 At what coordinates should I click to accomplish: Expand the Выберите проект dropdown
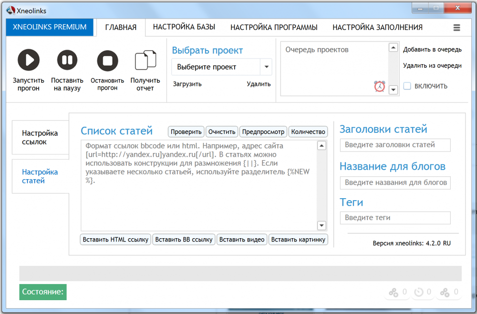[266, 67]
